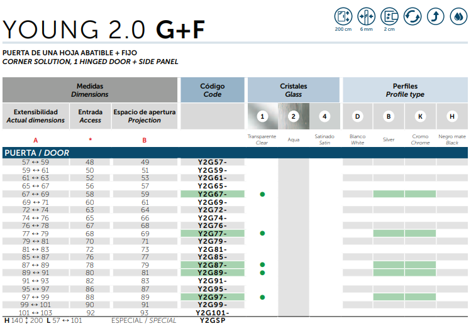Click the Código Code column header
Viewport: 471px width, 326px height.
click(212, 90)
